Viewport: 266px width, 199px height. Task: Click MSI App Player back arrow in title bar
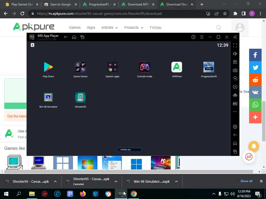pos(66,37)
